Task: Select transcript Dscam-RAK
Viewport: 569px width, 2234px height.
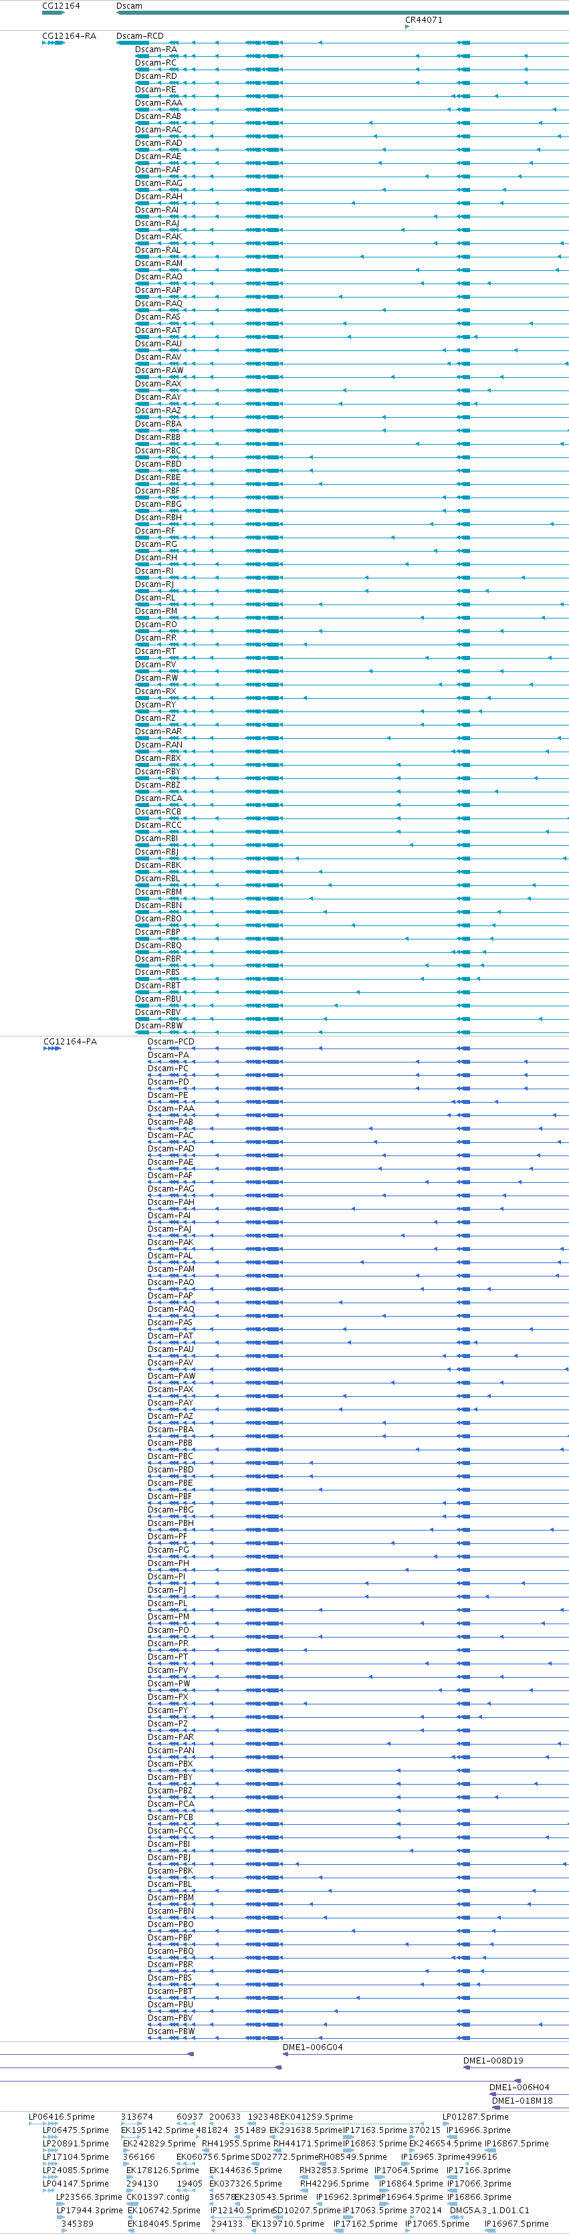Action: [x=158, y=237]
